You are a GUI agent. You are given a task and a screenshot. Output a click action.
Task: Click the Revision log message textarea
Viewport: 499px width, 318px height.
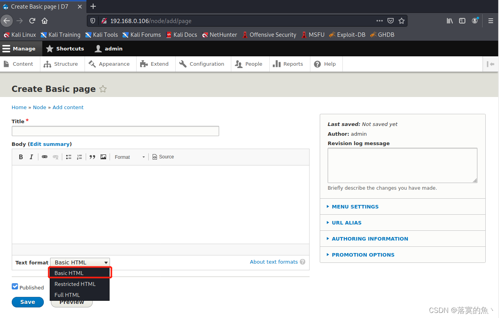pos(402,165)
